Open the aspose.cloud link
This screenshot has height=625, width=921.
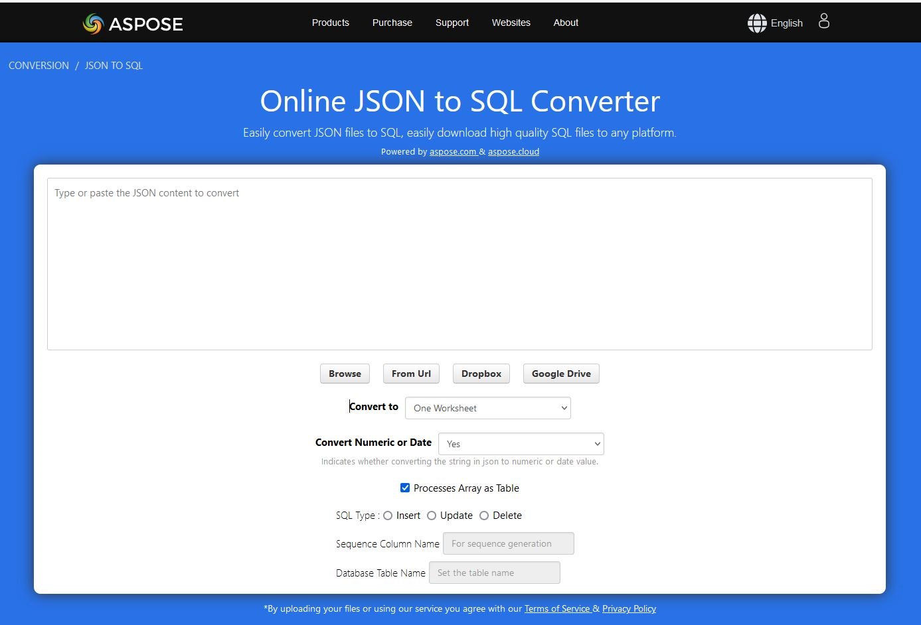click(x=513, y=152)
